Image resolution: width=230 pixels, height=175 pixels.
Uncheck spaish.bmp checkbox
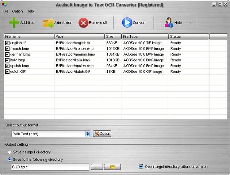coord(7,66)
